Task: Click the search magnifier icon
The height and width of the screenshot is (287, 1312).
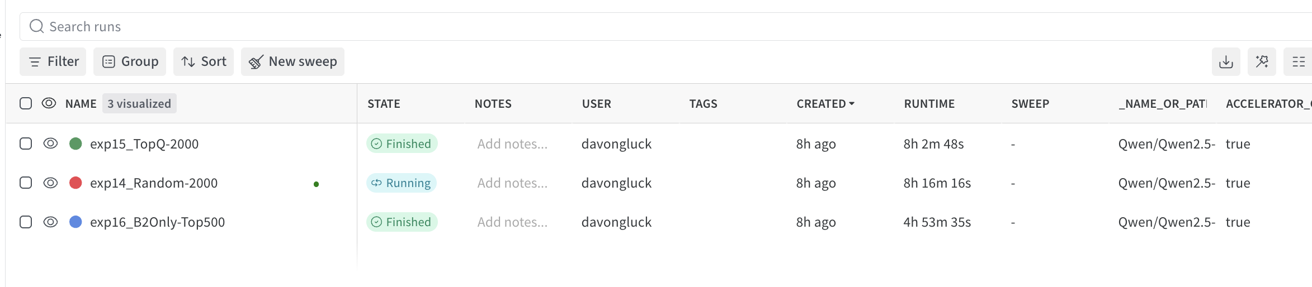Action: 37,26
